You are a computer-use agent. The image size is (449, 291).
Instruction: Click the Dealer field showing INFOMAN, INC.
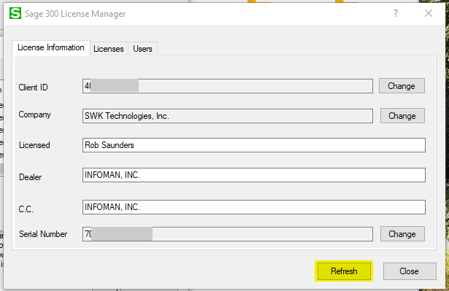tap(254, 175)
